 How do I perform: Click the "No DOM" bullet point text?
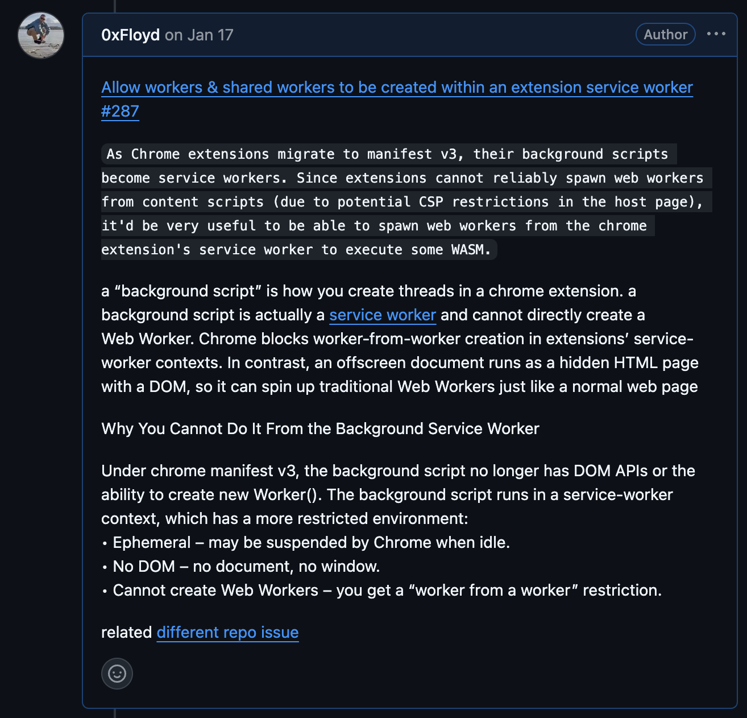[x=246, y=567]
